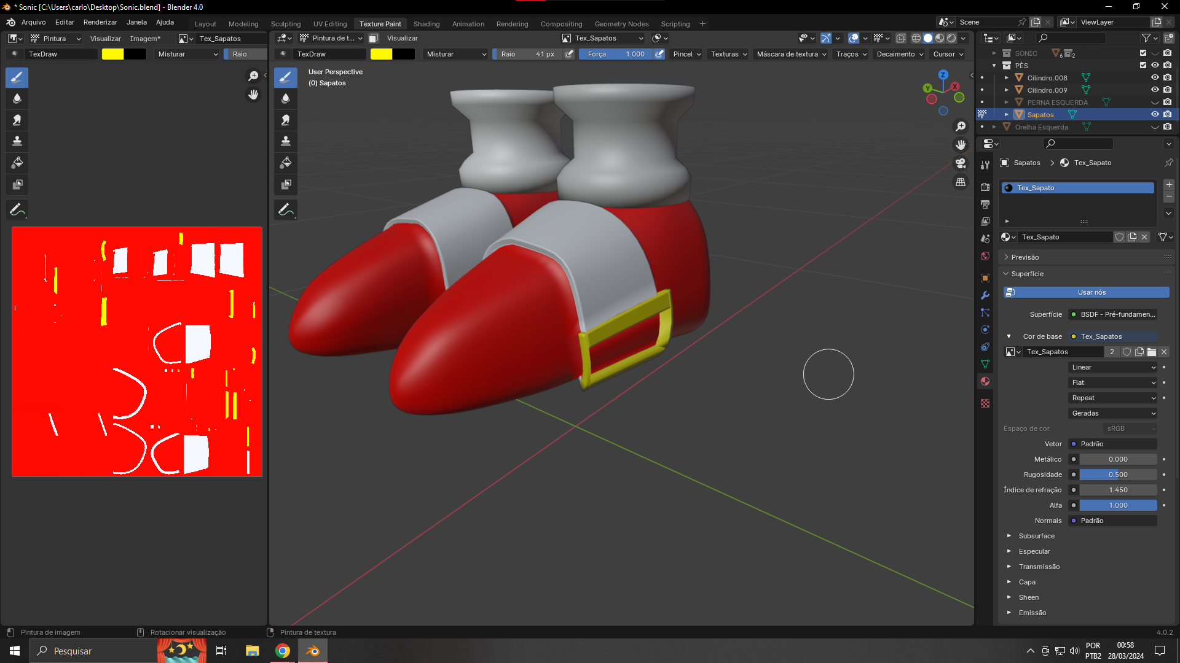
Task: Switch to the Shading workspace tab
Action: coord(426,24)
